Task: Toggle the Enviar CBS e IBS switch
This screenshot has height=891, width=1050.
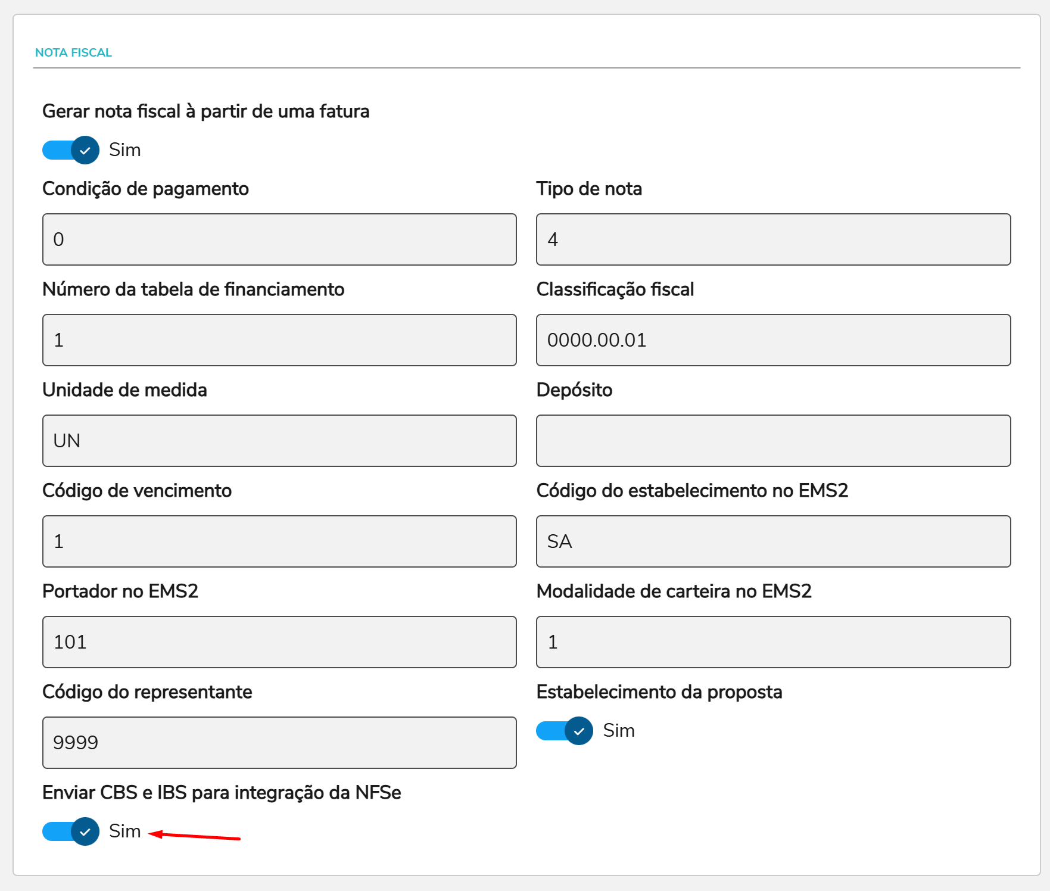Action: tap(71, 831)
